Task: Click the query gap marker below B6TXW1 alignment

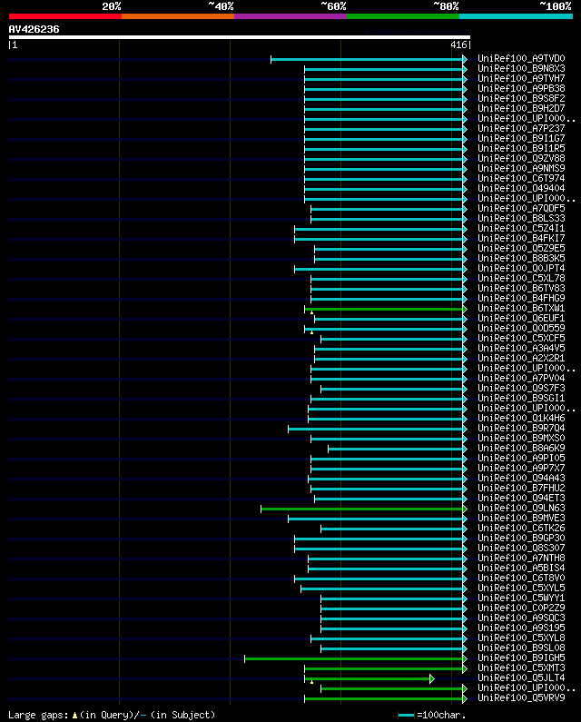Action: point(311,312)
